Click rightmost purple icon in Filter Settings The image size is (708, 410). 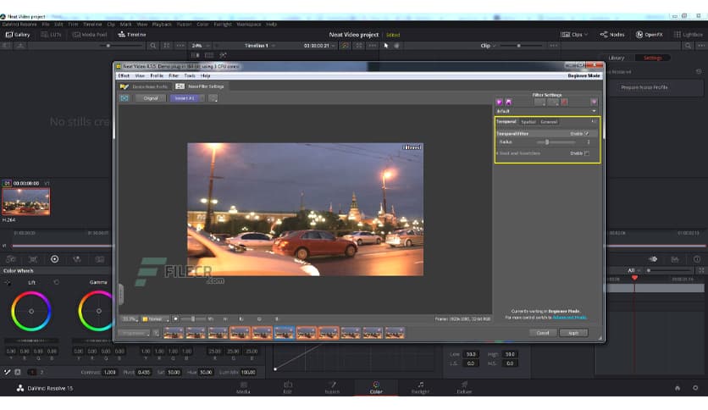coord(594,102)
